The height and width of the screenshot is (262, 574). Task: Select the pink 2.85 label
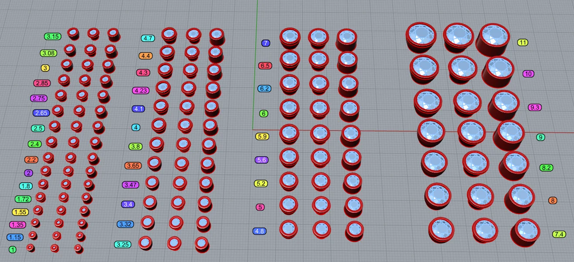(42, 83)
